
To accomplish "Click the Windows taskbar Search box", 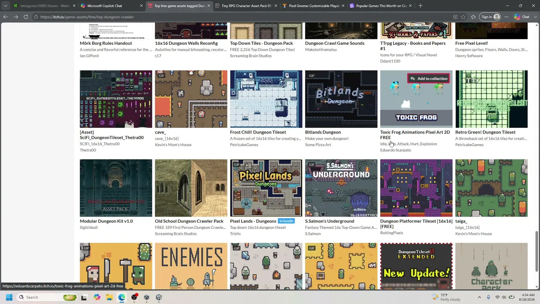I will 48,297.
